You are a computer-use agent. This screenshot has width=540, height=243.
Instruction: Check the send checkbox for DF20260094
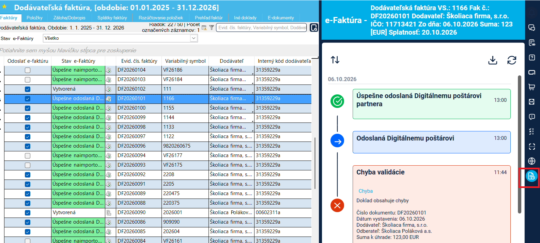pos(28,156)
